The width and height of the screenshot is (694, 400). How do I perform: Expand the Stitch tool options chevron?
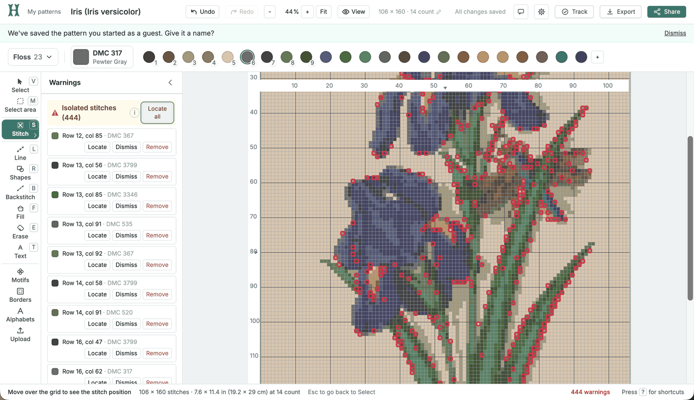(x=35, y=135)
